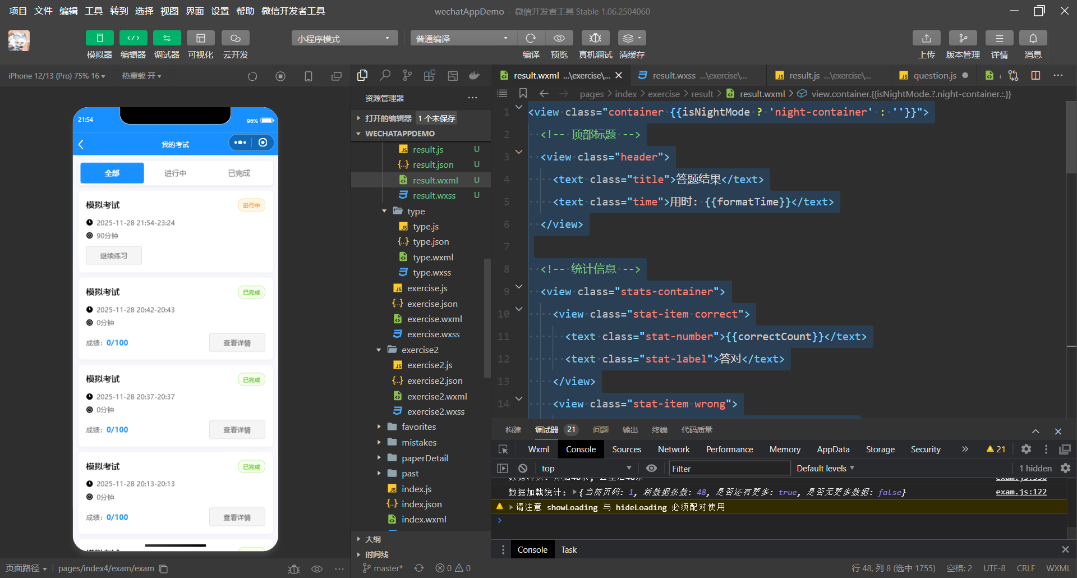Viewport: 1077px width, 578px height.
Task: Open the source control branch icon
Action: click(407, 76)
